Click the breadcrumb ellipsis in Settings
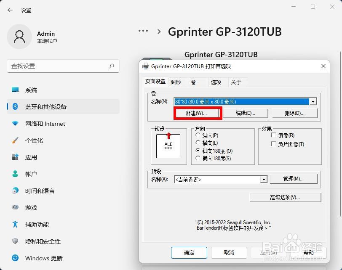The width and height of the screenshot is (342, 270). click(143, 31)
